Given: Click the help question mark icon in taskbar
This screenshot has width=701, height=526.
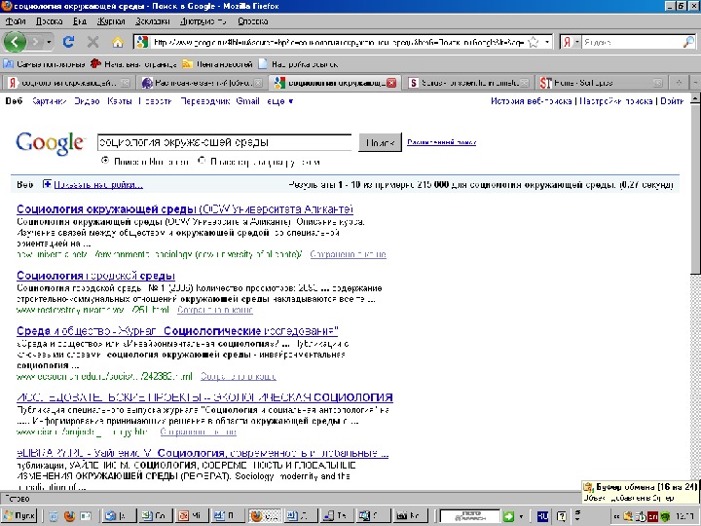Looking at the screenshot, I should (561, 516).
